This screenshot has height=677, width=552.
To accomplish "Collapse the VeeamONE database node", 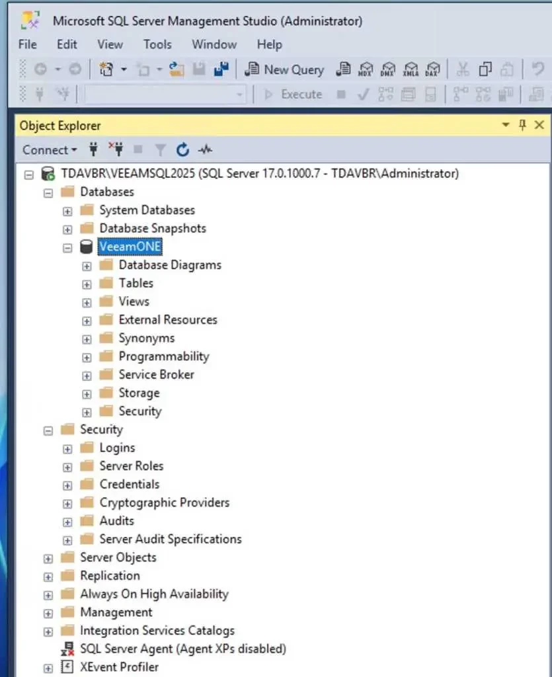I will [x=67, y=248].
